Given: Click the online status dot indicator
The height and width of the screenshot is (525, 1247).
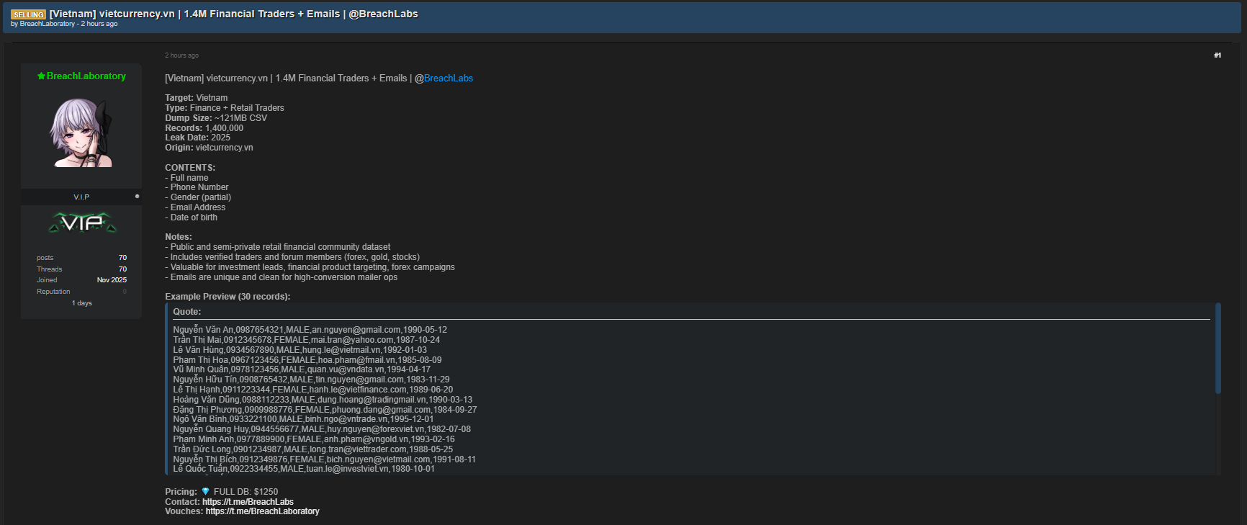Looking at the screenshot, I should [137, 197].
